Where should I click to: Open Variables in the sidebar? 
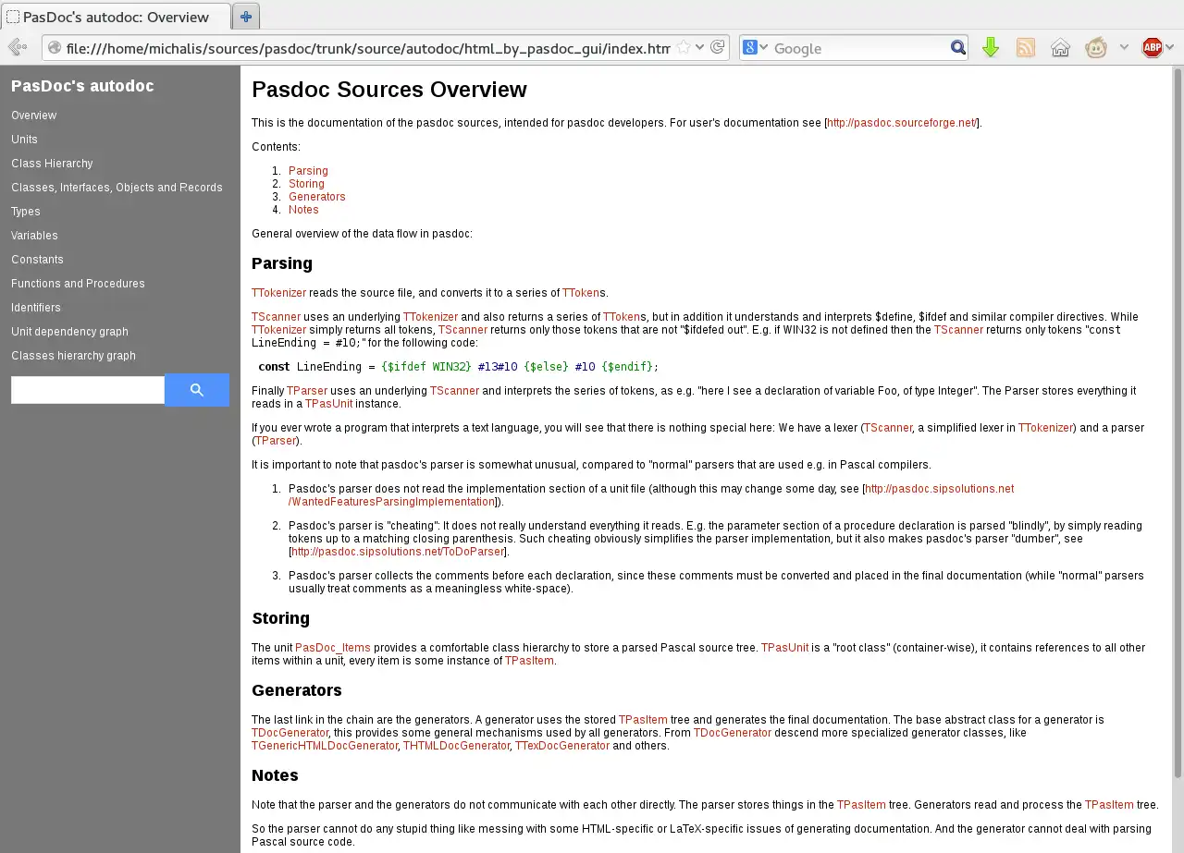click(x=34, y=236)
